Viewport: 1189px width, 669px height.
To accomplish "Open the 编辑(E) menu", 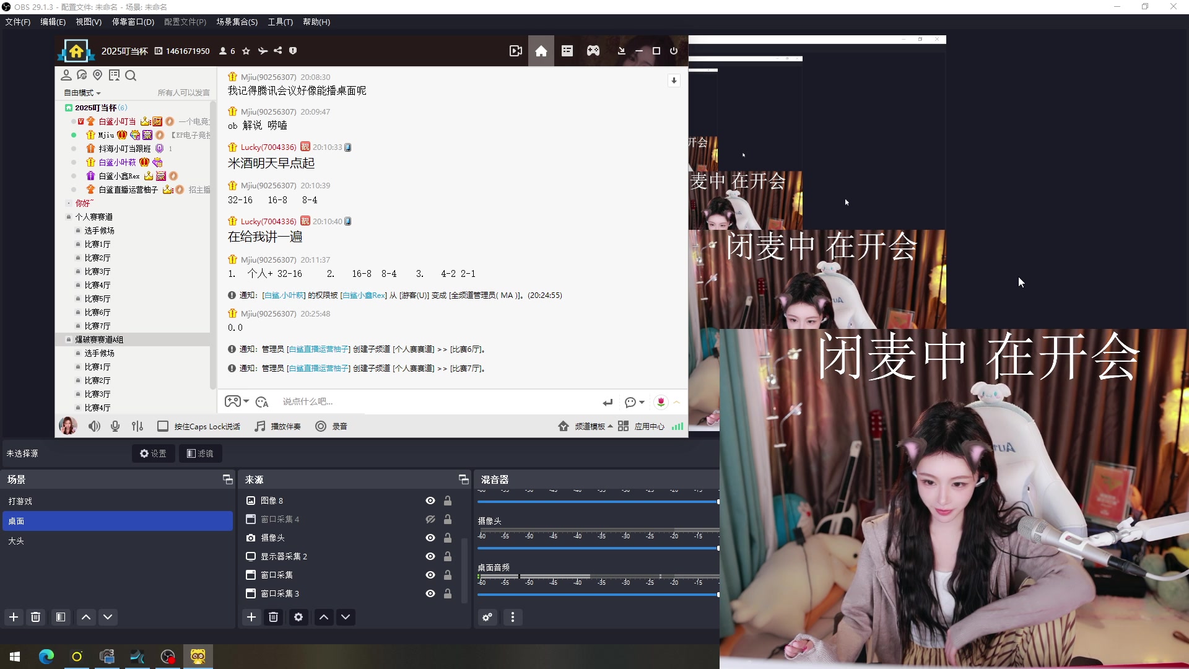I will pos(53,22).
